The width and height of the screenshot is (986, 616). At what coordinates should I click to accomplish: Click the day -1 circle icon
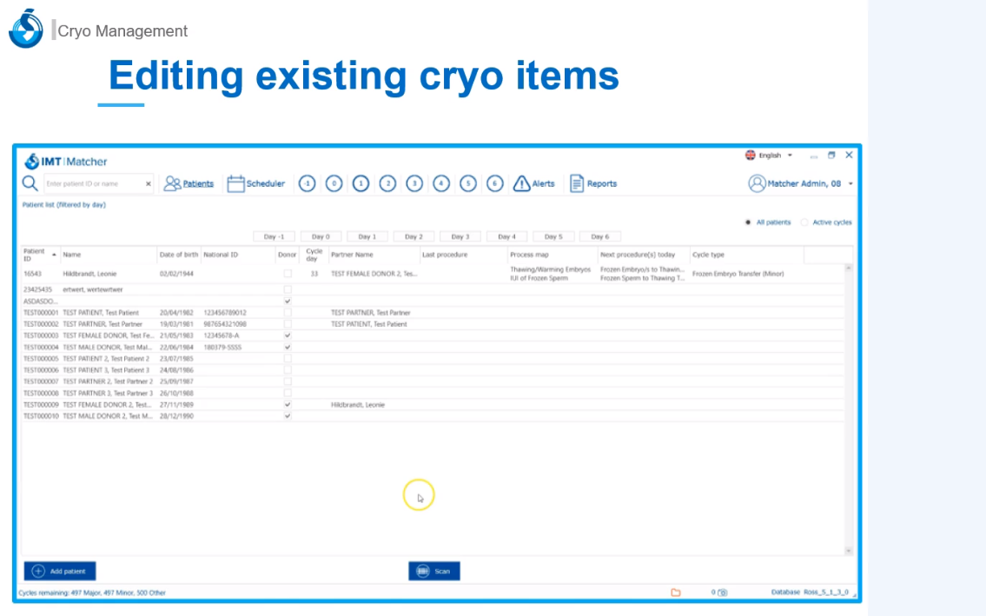pos(307,183)
